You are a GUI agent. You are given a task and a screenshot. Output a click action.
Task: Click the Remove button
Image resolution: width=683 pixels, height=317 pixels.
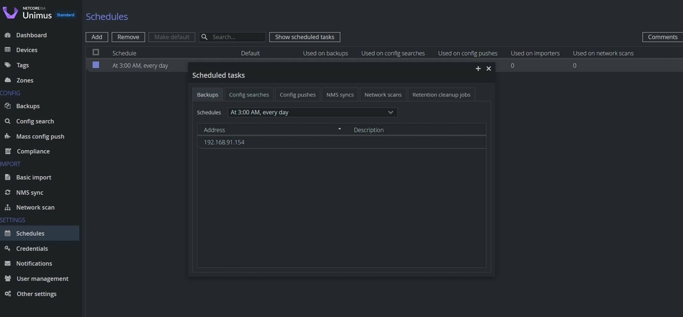coord(128,37)
